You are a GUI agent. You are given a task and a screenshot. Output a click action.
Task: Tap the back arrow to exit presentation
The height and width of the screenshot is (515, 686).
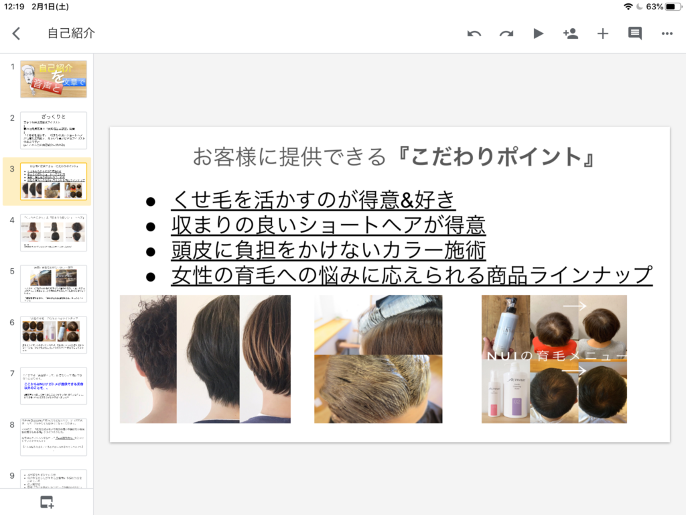[17, 34]
